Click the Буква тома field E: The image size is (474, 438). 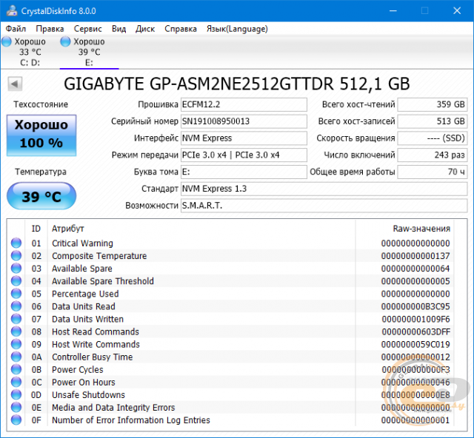point(244,172)
